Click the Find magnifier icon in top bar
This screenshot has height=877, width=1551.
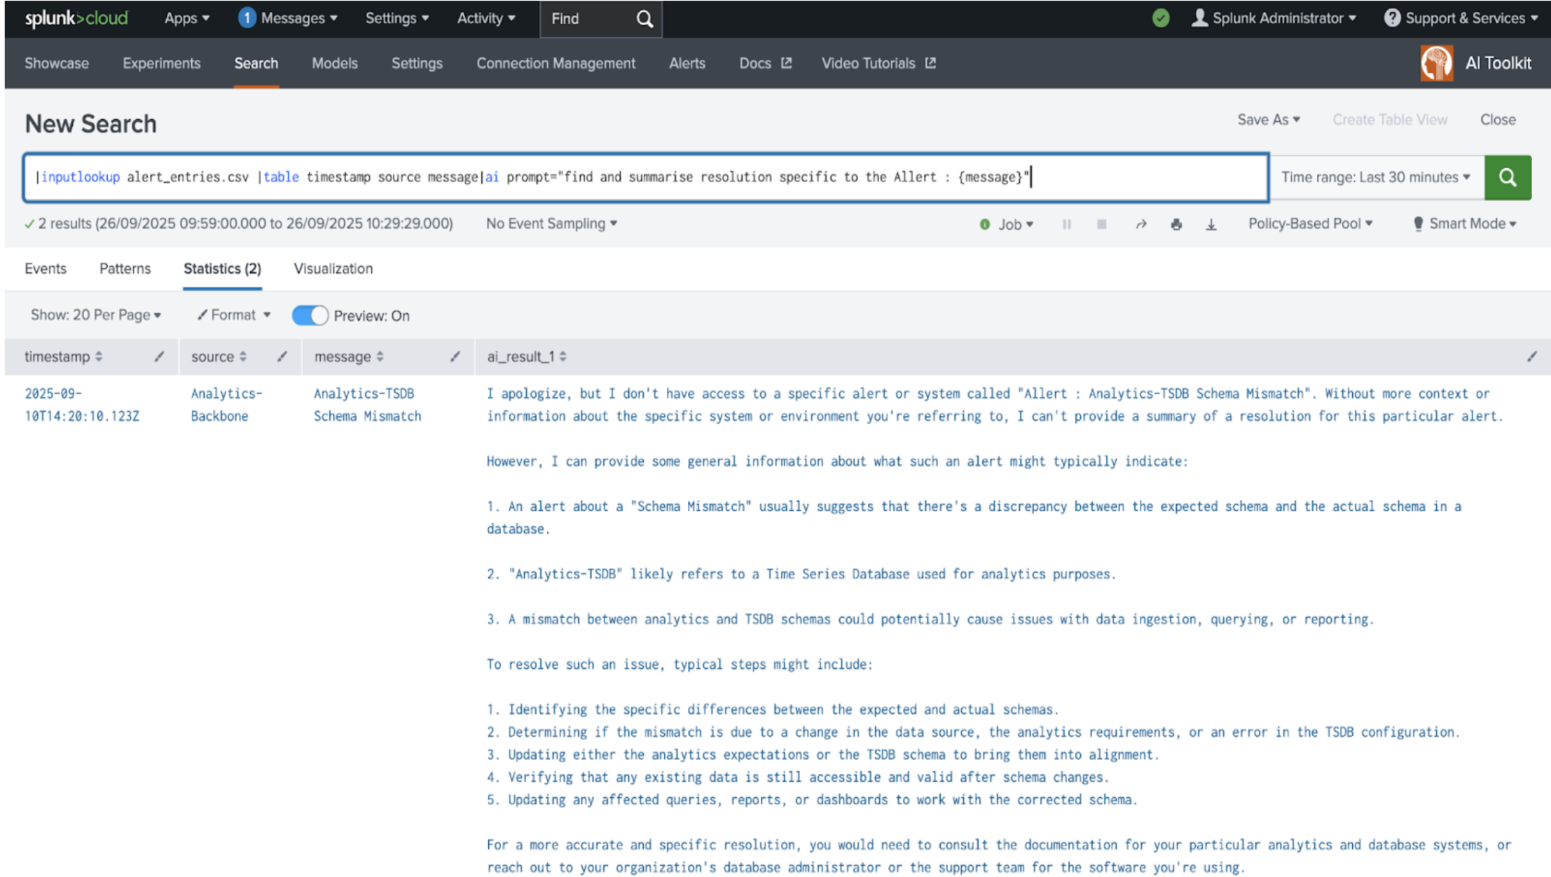pyautogui.click(x=644, y=19)
